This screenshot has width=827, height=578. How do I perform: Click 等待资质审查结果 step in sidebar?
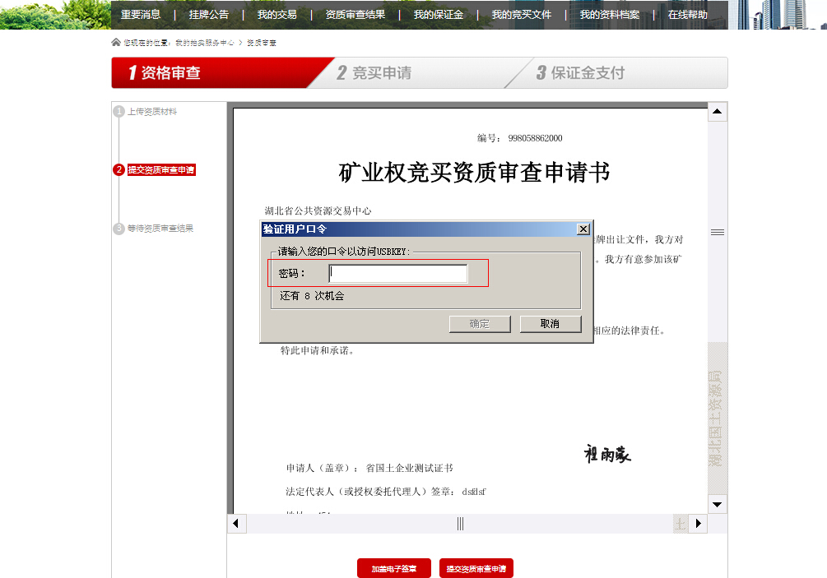point(160,228)
